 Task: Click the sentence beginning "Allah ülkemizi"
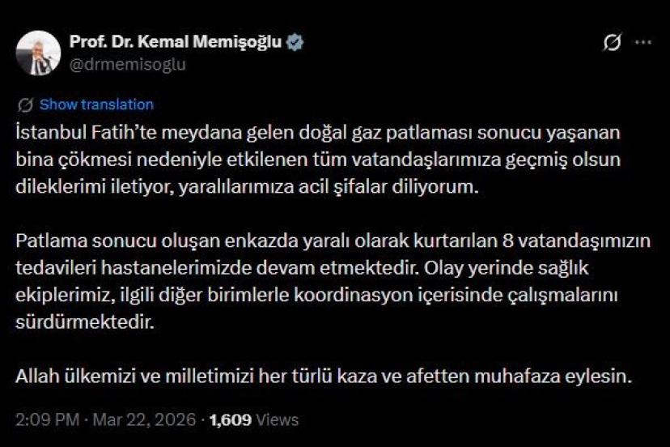323,377
